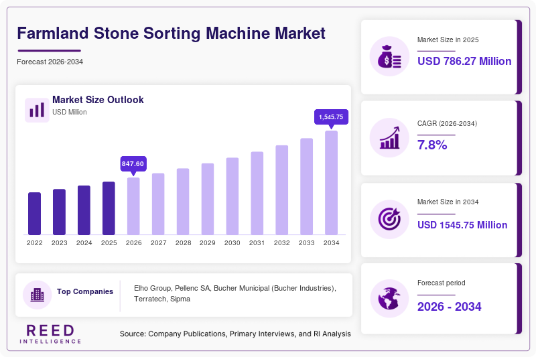
Task: Click the 2023 axis label
Action: click(x=59, y=243)
